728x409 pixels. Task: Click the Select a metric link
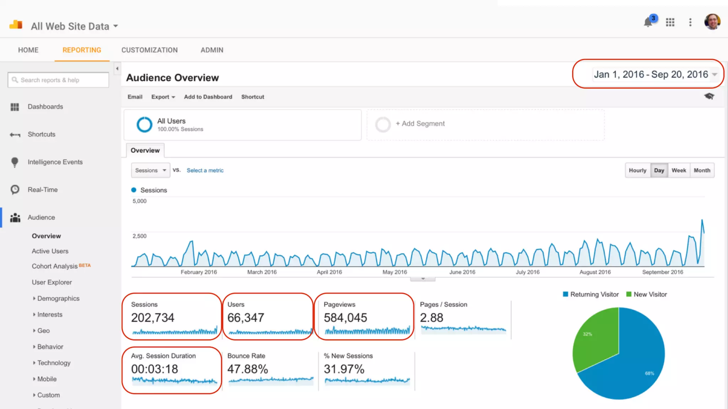(x=205, y=170)
